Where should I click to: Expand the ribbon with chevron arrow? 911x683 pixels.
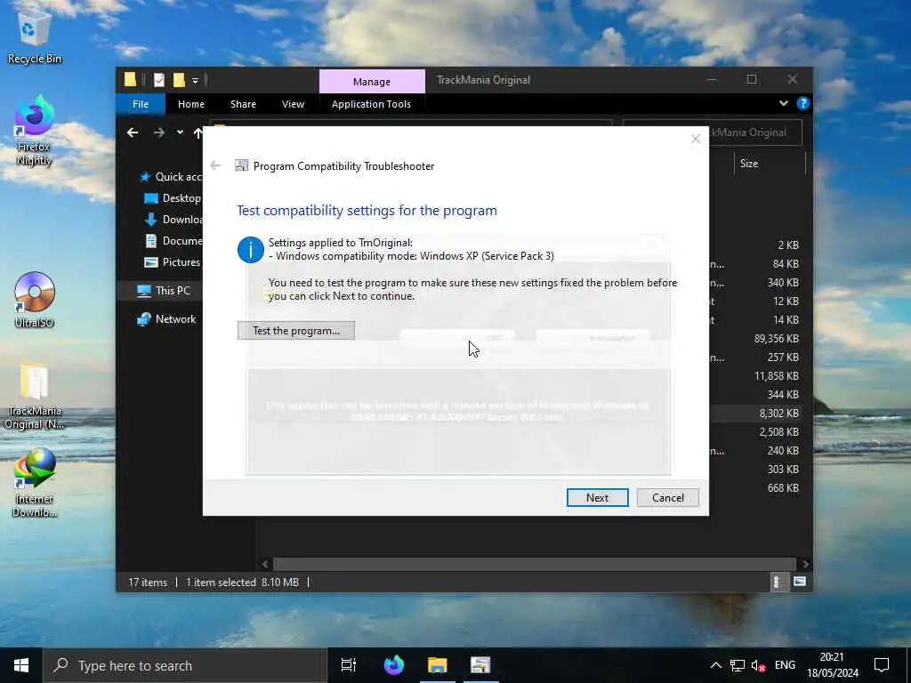click(x=783, y=103)
